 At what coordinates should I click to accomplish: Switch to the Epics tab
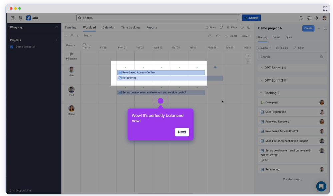(x=289, y=37)
